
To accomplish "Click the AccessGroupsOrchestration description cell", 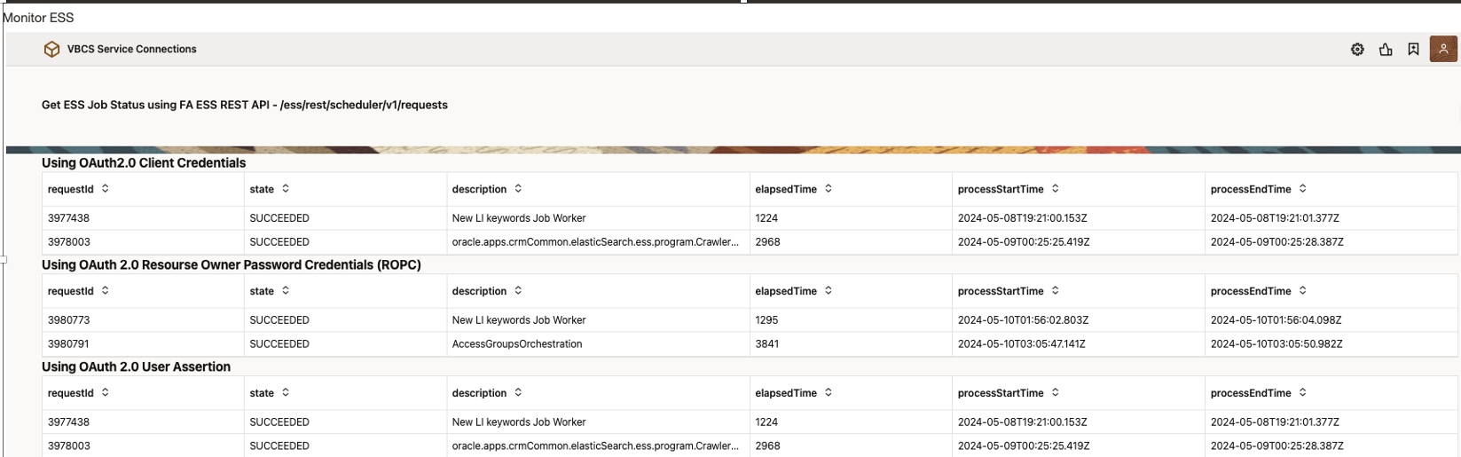I will tap(517, 344).
